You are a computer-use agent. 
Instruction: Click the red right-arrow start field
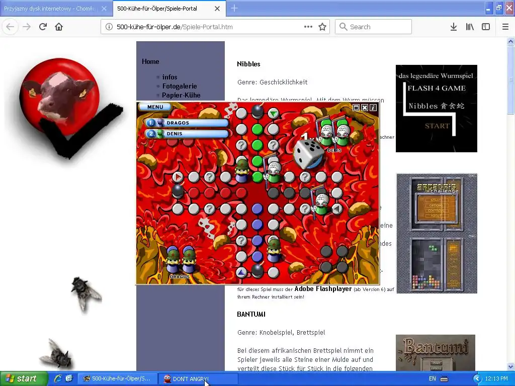[178, 177]
